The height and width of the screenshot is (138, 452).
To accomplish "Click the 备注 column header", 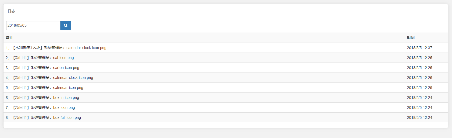I will coord(9,38).
